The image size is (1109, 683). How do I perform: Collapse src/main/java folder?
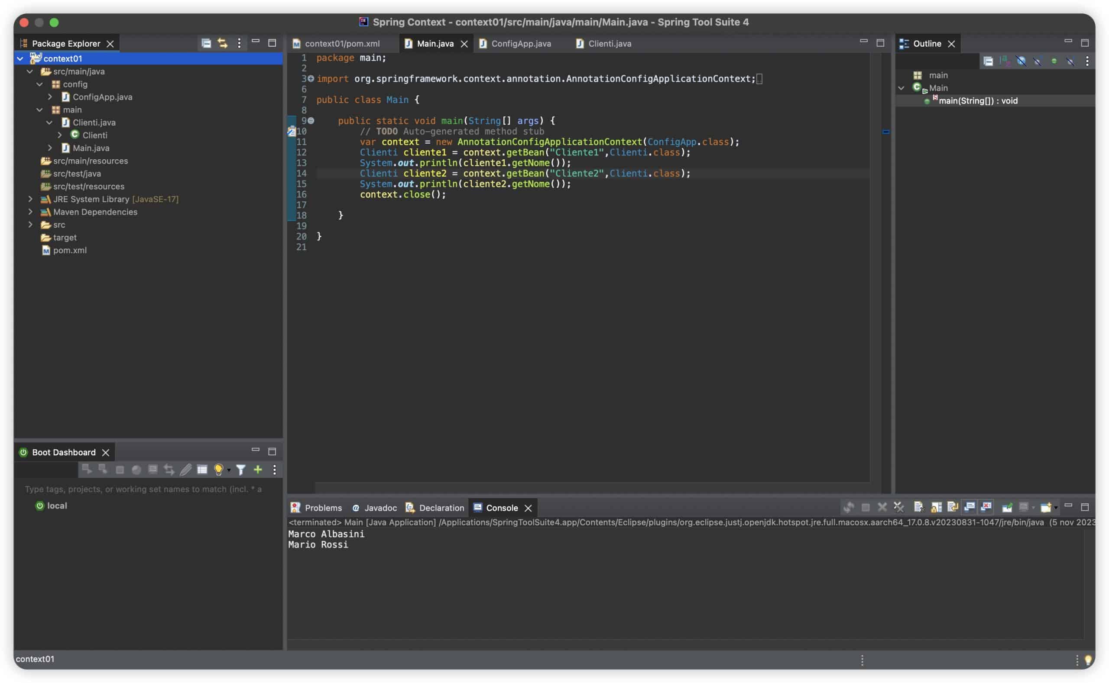pyautogui.click(x=30, y=71)
